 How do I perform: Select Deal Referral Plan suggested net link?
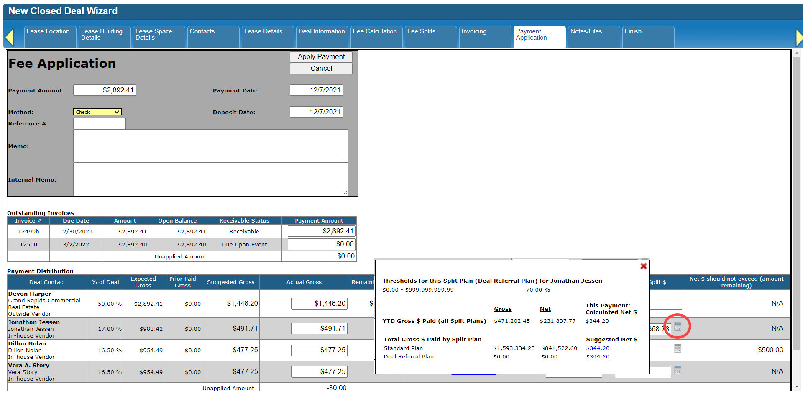pyautogui.click(x=597, y=357)
